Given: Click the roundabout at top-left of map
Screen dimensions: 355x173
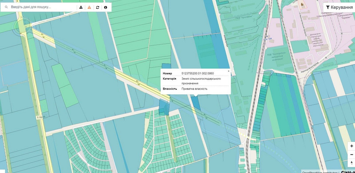Looking at the screenshot, I should [x=21, y=26].
